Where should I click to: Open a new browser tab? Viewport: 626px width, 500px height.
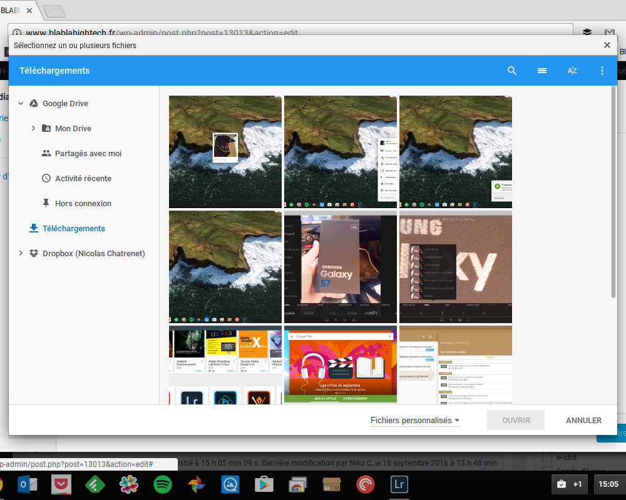54,11
